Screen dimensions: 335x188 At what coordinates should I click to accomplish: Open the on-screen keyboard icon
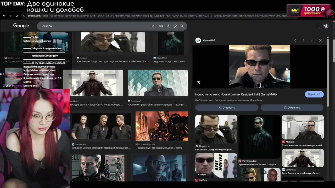pyautogui.click(x=161, y=26)
